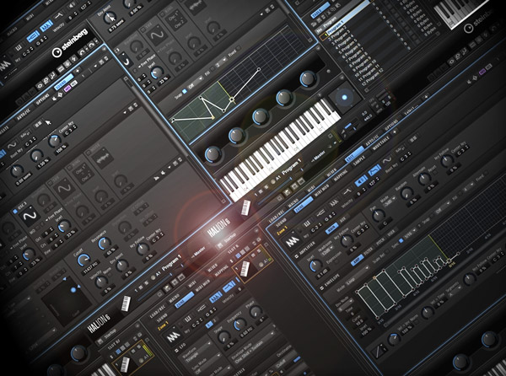Viewport: 506px width, 376px height.
Task: Click the plus icon beside the Amplifier window OPTIONS tab
Action: click(x=395, y=132)
